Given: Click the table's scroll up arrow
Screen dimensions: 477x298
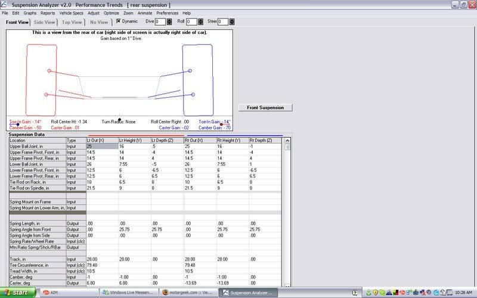Looking at the screenshot, I should click(x=289, y=147).
